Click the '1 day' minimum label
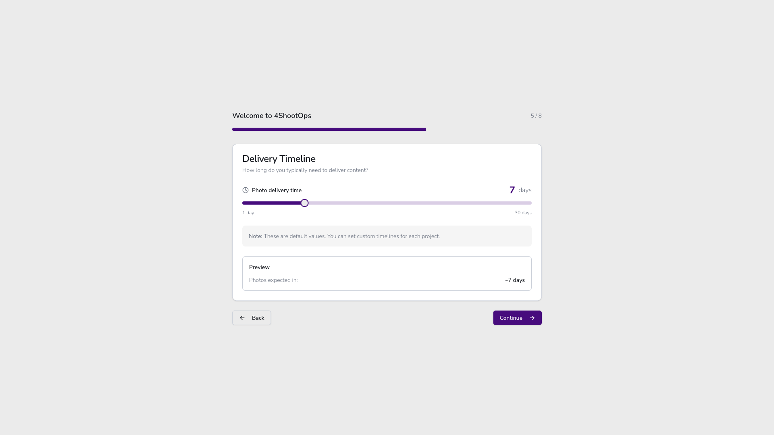This screenshot has width=774, height=435. click(x=248, y=213)
